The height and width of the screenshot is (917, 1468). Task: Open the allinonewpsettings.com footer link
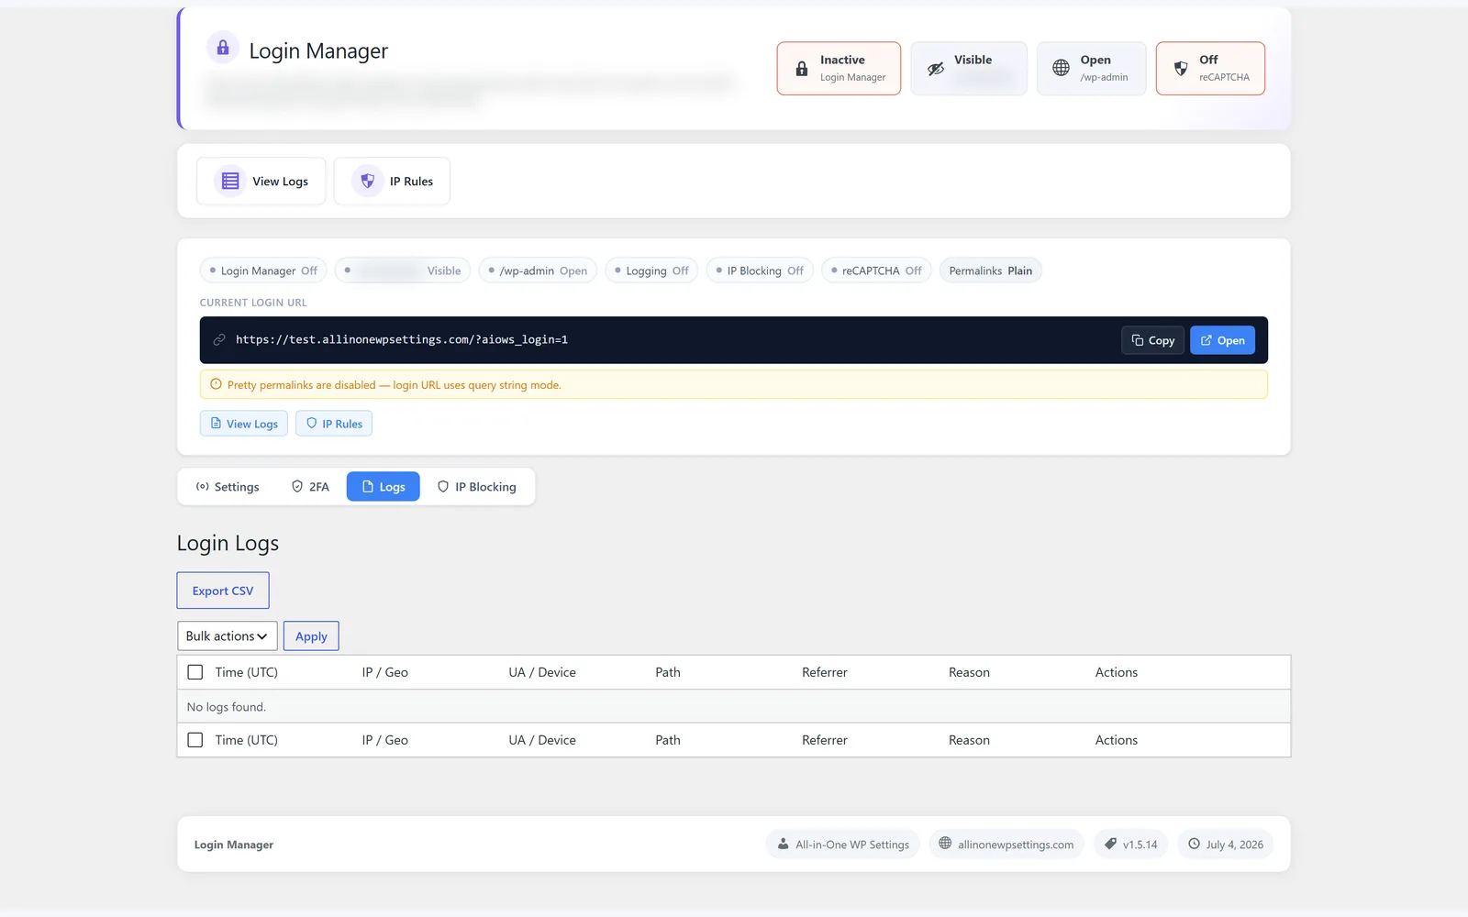pos(1006,845)
